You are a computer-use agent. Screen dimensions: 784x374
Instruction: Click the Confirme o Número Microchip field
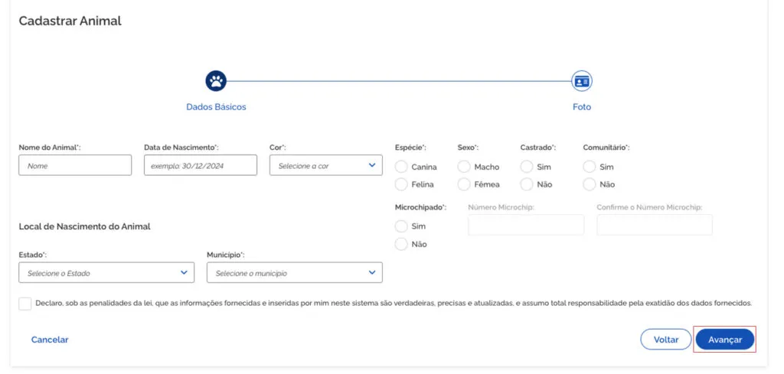point(655,225)
